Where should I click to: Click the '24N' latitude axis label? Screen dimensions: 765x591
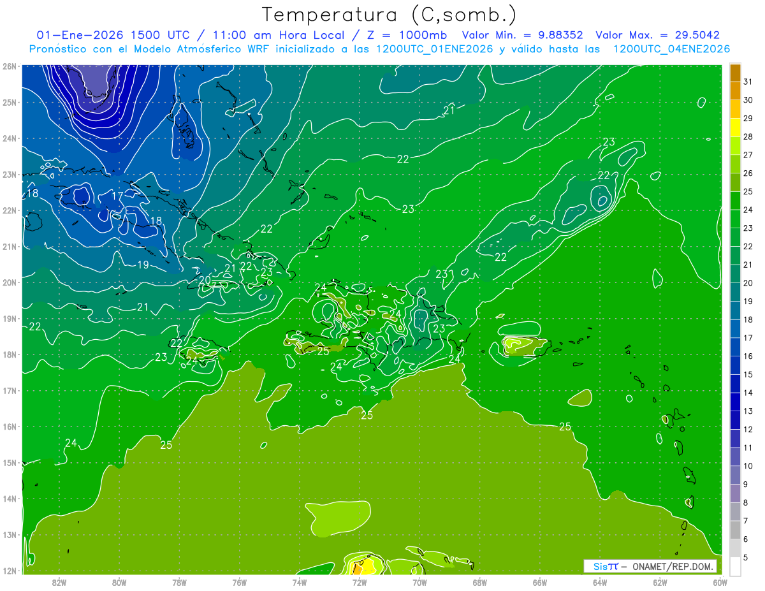point(10,138)
